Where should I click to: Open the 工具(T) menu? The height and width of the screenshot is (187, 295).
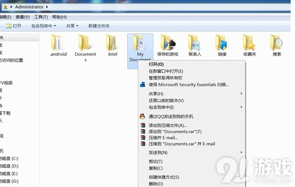pos(41,17)
